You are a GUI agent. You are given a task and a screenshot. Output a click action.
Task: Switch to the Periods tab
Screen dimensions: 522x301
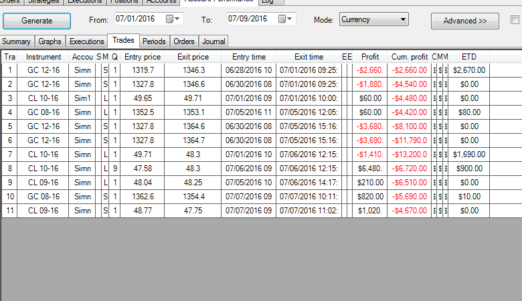coord(154,41)
